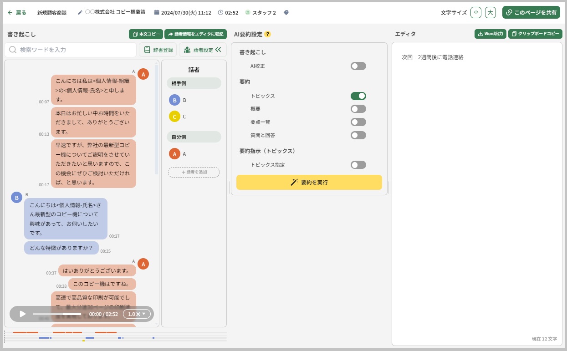567x351 pixels.
Task: Click the magnifier icon in the search field
Action: pyautogui.click(x=12, y=50)
